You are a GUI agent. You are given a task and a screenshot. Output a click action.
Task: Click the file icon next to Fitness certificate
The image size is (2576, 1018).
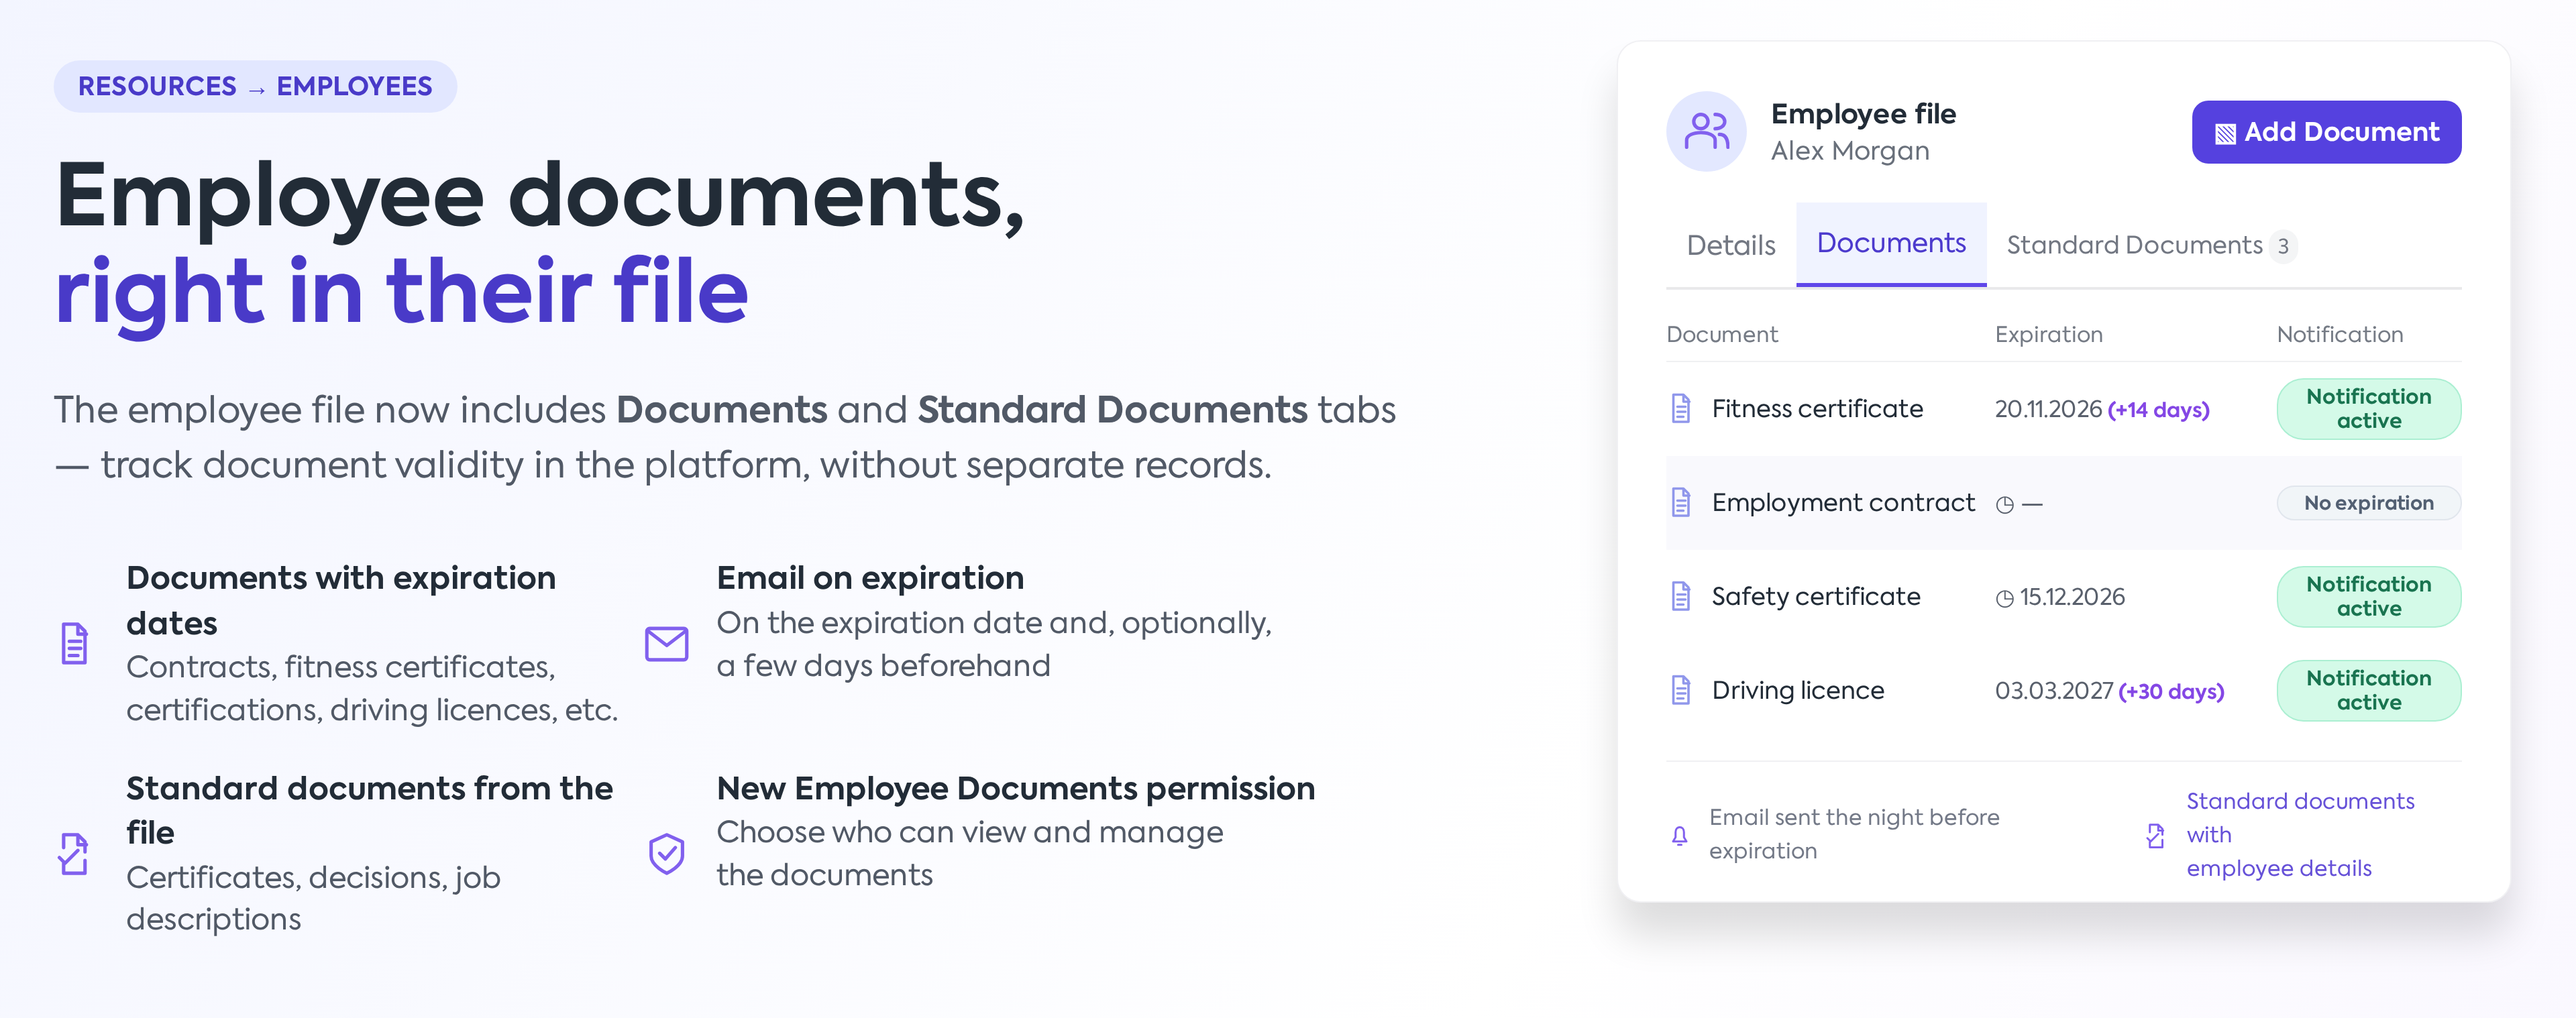1681,408
